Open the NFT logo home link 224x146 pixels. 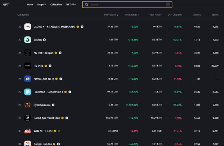pos(6,5)
